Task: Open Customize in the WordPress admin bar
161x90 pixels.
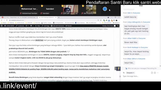Action: coord(20,26)
